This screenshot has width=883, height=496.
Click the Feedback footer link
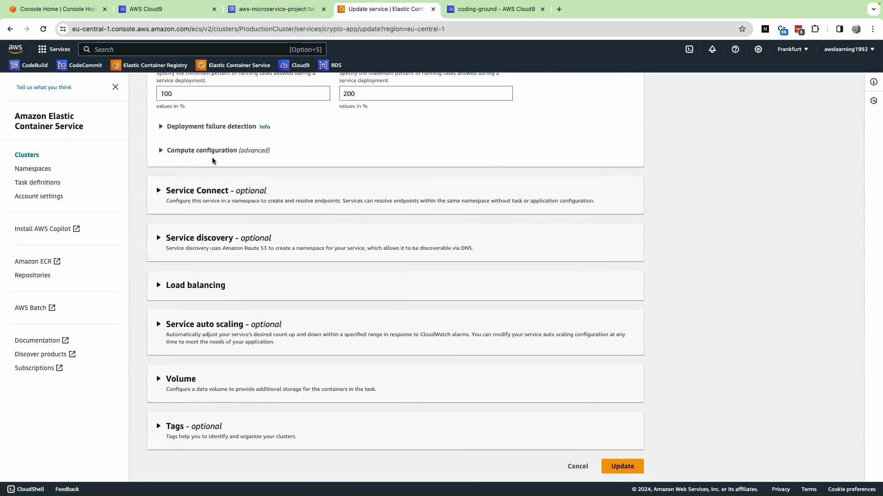67,489
